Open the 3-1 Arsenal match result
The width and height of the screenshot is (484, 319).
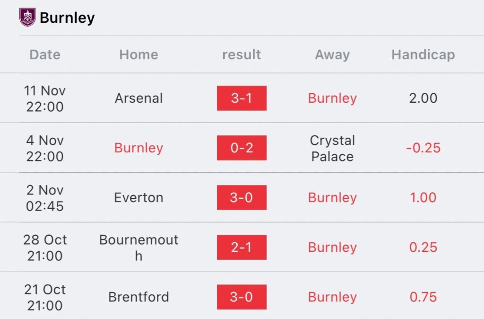pyautogui.click(x=242, y=98)
